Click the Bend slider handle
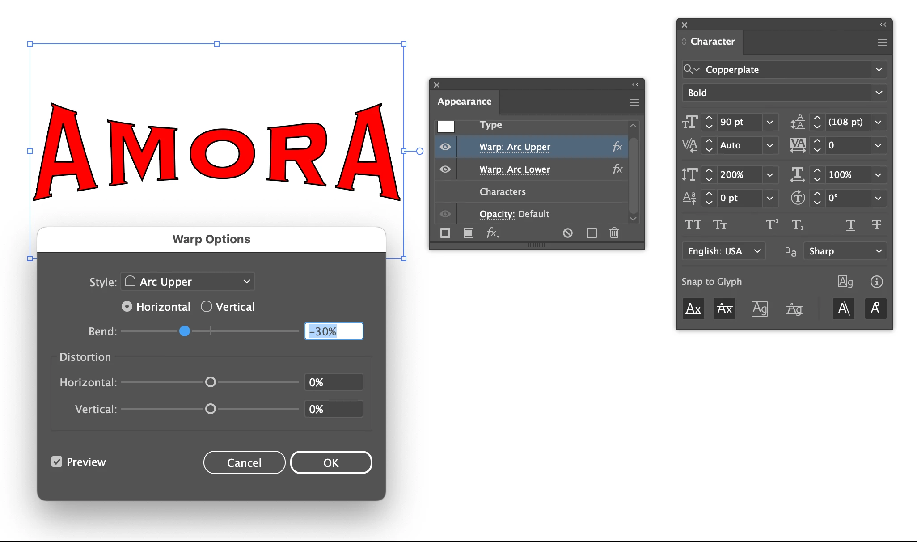This screenshot has width=917, height=542. [185, 331]
